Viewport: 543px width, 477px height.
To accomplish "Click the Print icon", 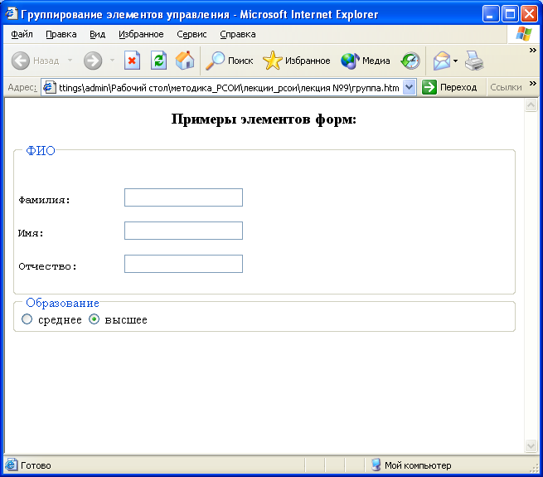I will (473, 61).
